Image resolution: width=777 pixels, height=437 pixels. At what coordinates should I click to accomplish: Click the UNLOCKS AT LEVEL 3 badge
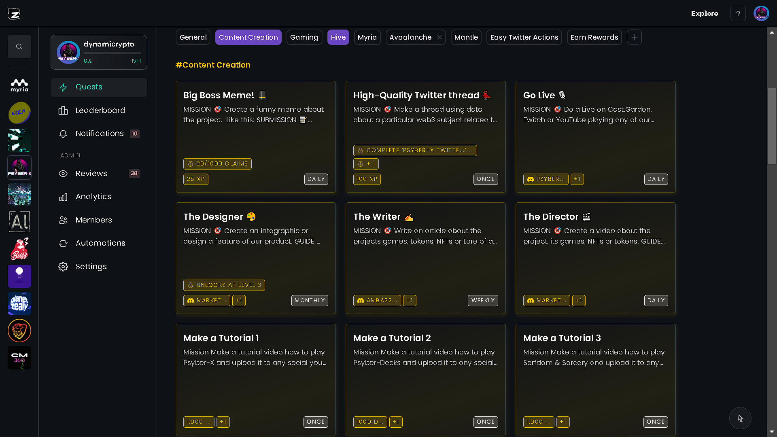pyautogui.click(x=224, y=285)
